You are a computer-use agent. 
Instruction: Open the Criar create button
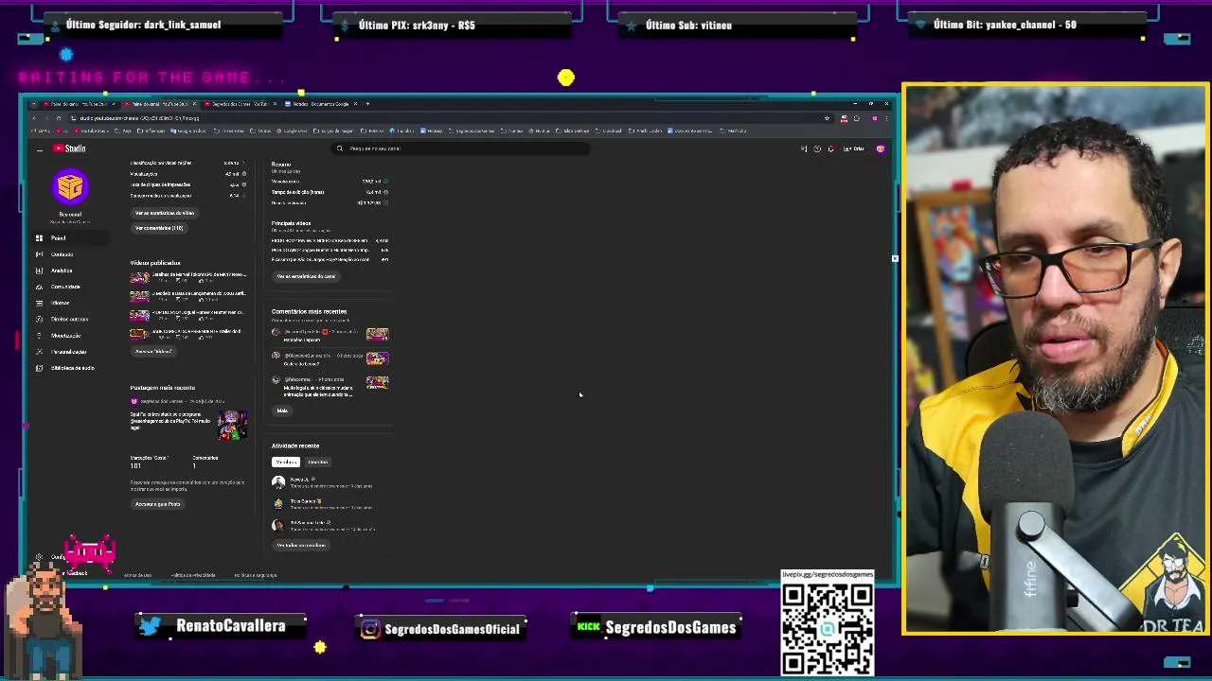(x=853, y=148)
